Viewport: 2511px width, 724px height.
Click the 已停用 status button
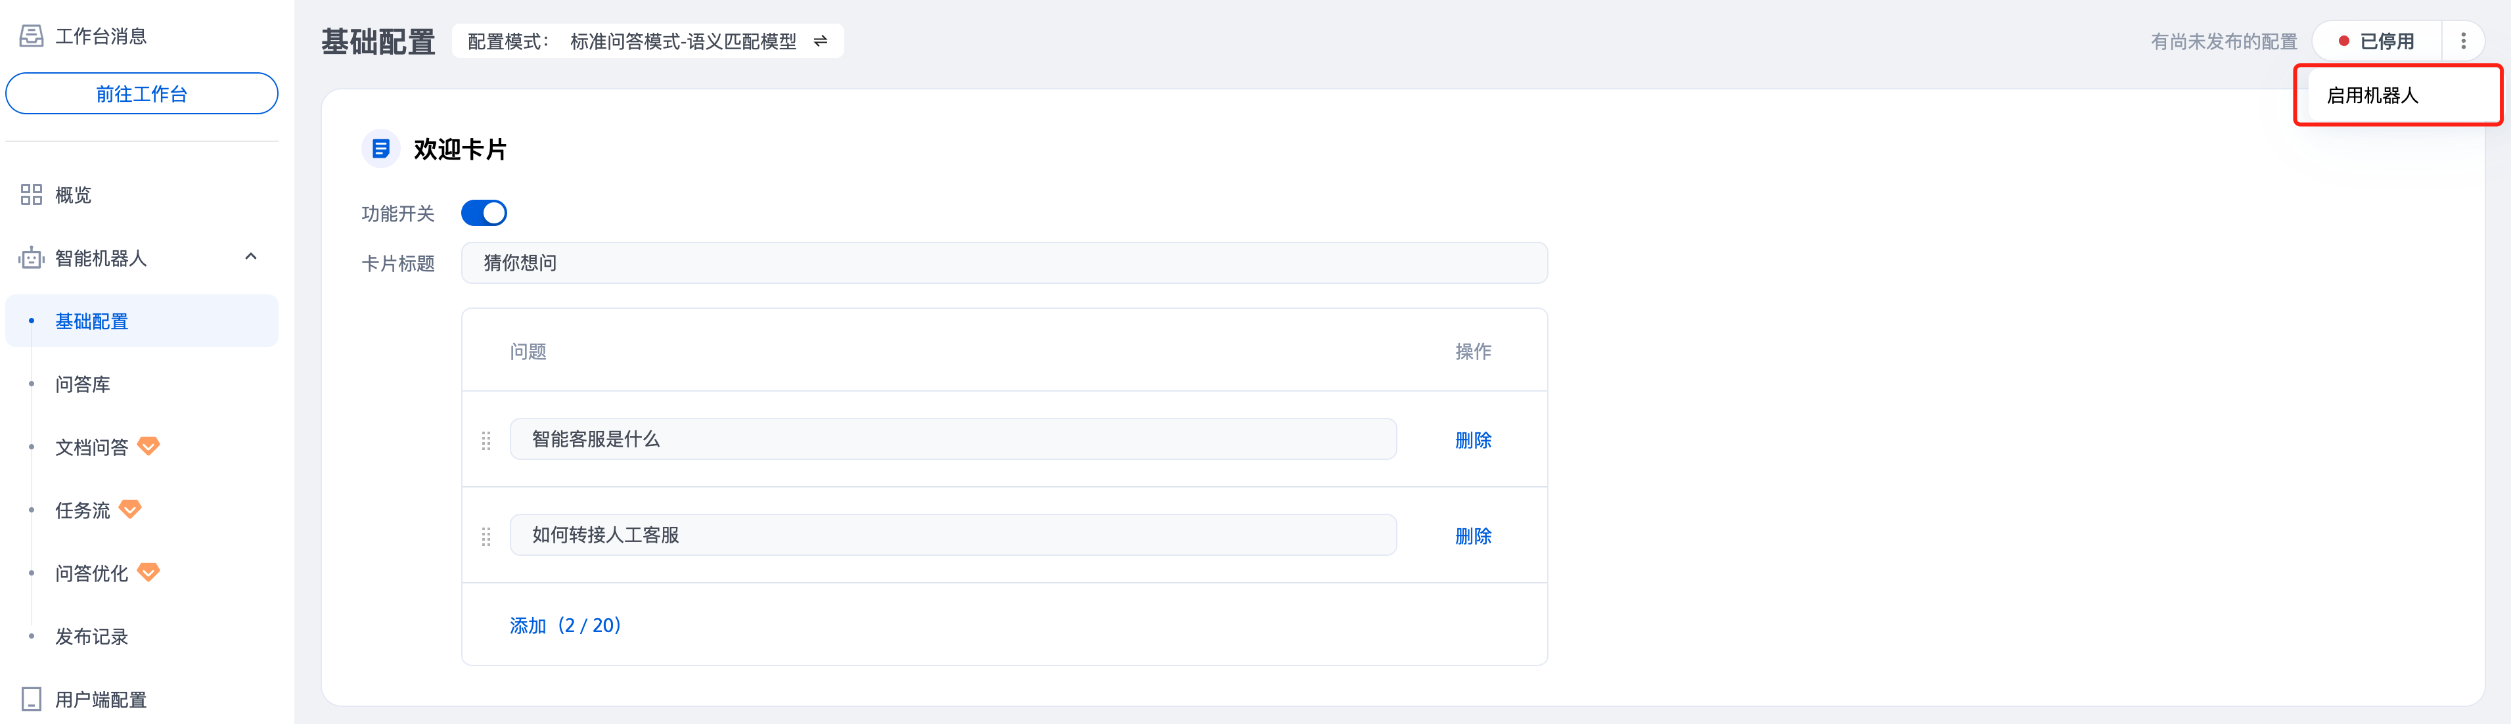point(2376,41)
